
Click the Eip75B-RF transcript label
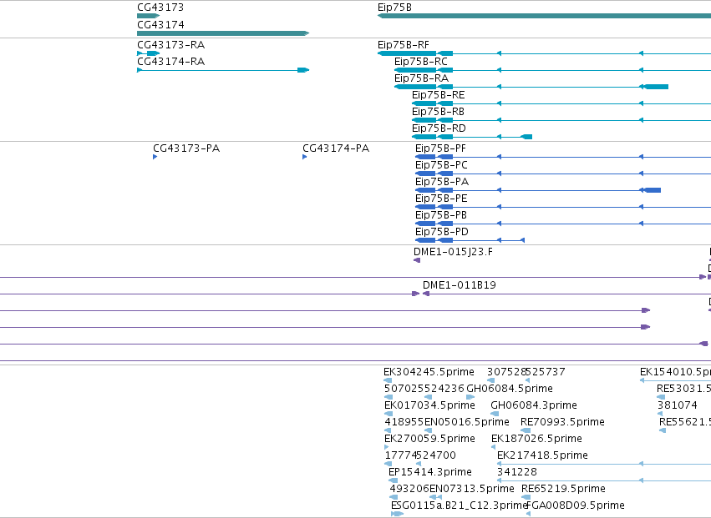[403, 45]
